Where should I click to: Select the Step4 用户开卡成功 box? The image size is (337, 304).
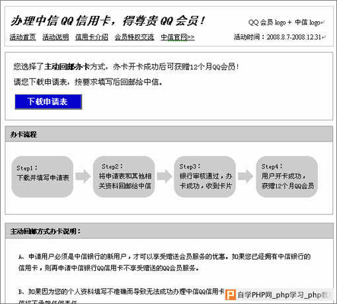pyautogui.click(x=287, y=176)
